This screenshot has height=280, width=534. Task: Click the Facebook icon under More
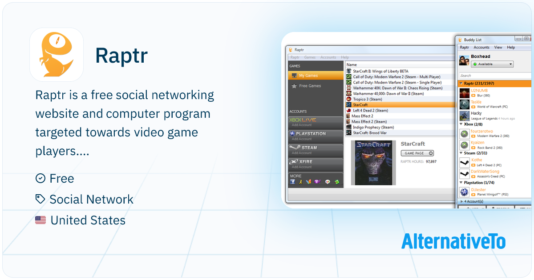293,182
